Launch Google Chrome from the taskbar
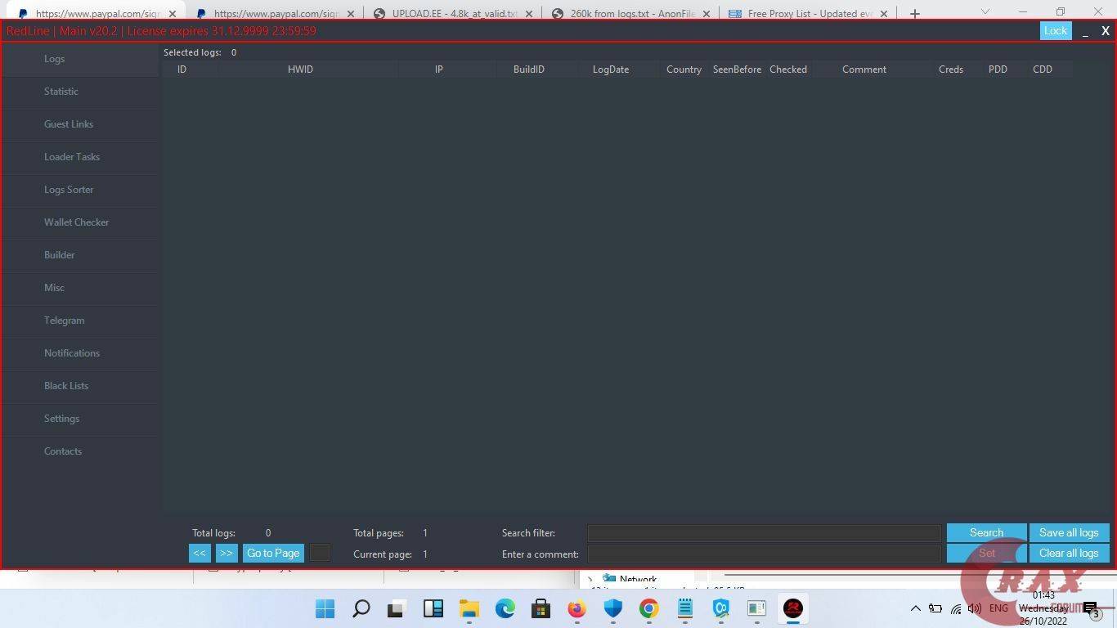 648,608
